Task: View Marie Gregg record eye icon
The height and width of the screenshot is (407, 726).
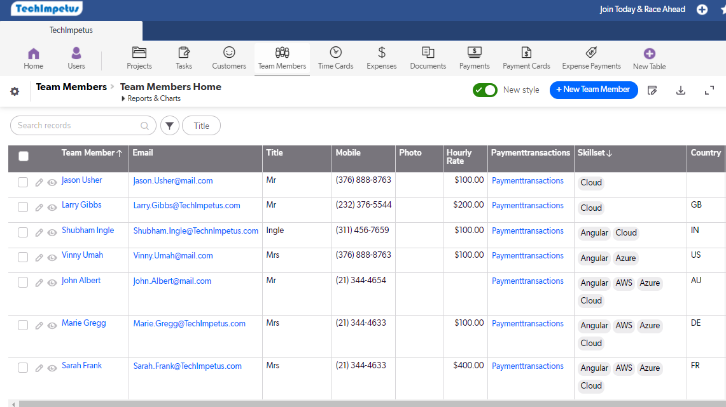Action: click(x=52, y=325)
